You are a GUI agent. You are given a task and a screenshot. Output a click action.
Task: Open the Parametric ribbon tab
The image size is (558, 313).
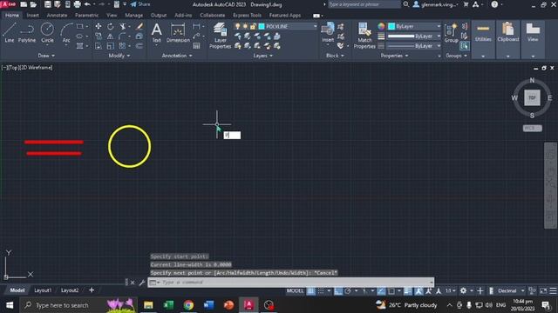86,16
